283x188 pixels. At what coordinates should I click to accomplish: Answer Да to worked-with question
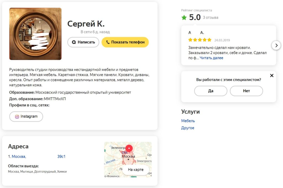(x=211, y=91)
